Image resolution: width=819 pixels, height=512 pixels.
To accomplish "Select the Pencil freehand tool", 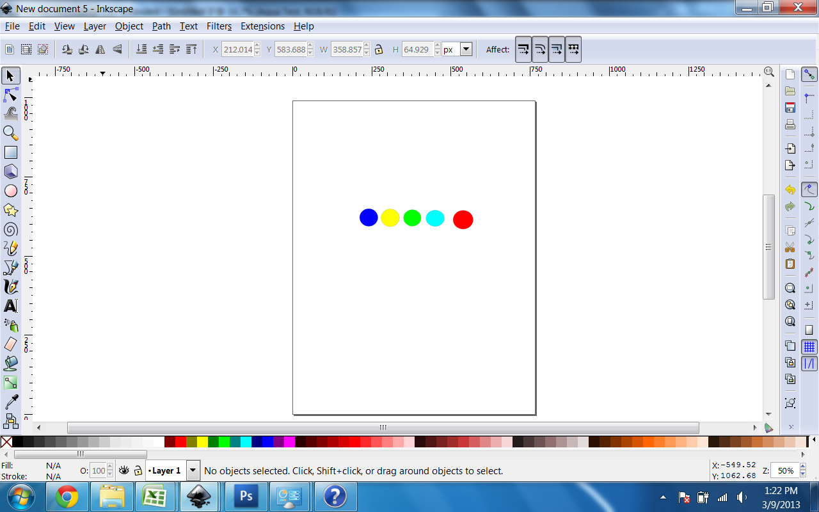I will pos(11,248).
